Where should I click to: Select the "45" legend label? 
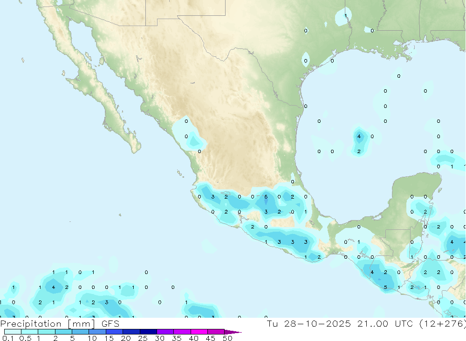click(x=211, y=338)
